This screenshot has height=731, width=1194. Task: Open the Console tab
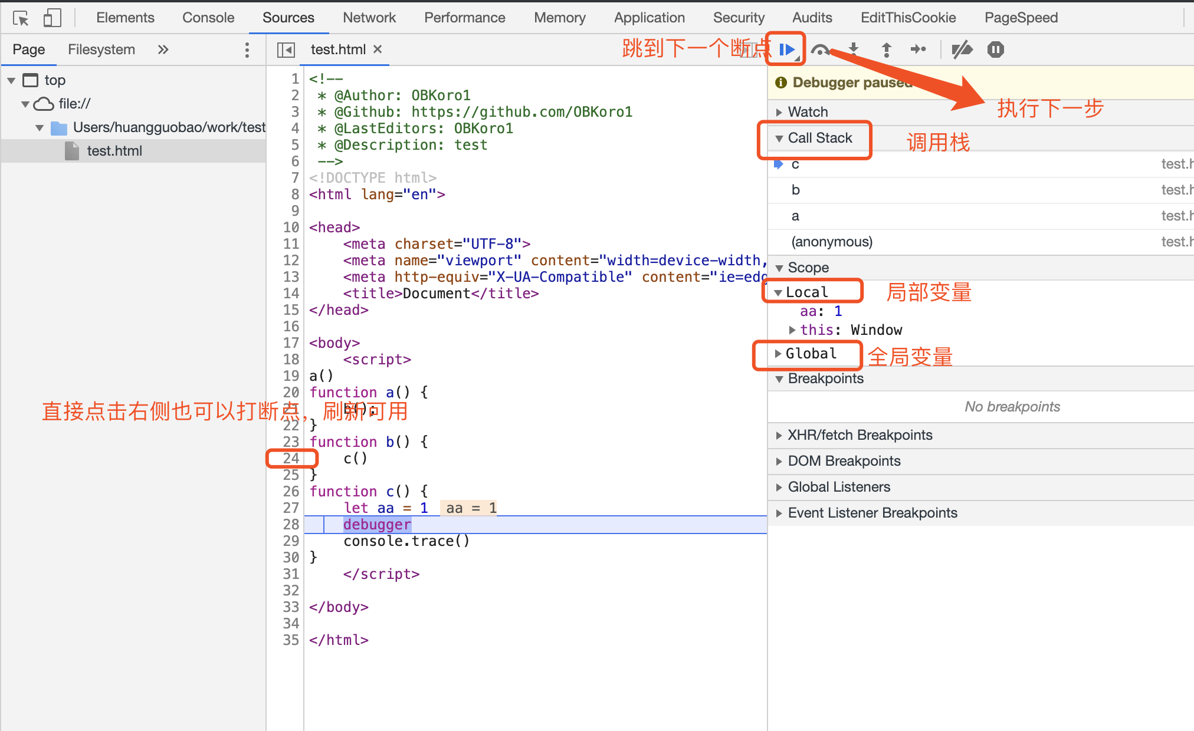208,18
